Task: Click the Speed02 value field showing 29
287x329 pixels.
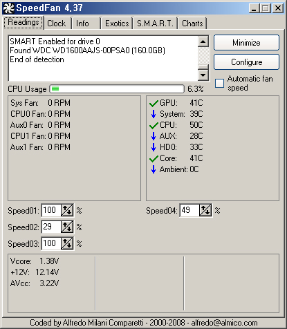Action: pos(51,227)
